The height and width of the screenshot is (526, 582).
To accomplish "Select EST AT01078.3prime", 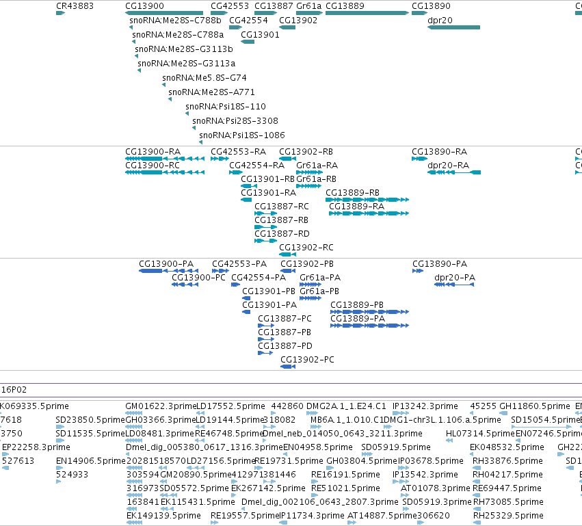I will point(405,495).
